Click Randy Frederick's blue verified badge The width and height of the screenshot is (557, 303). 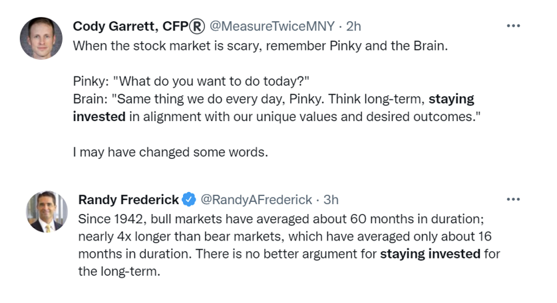(x=188, y=199)
